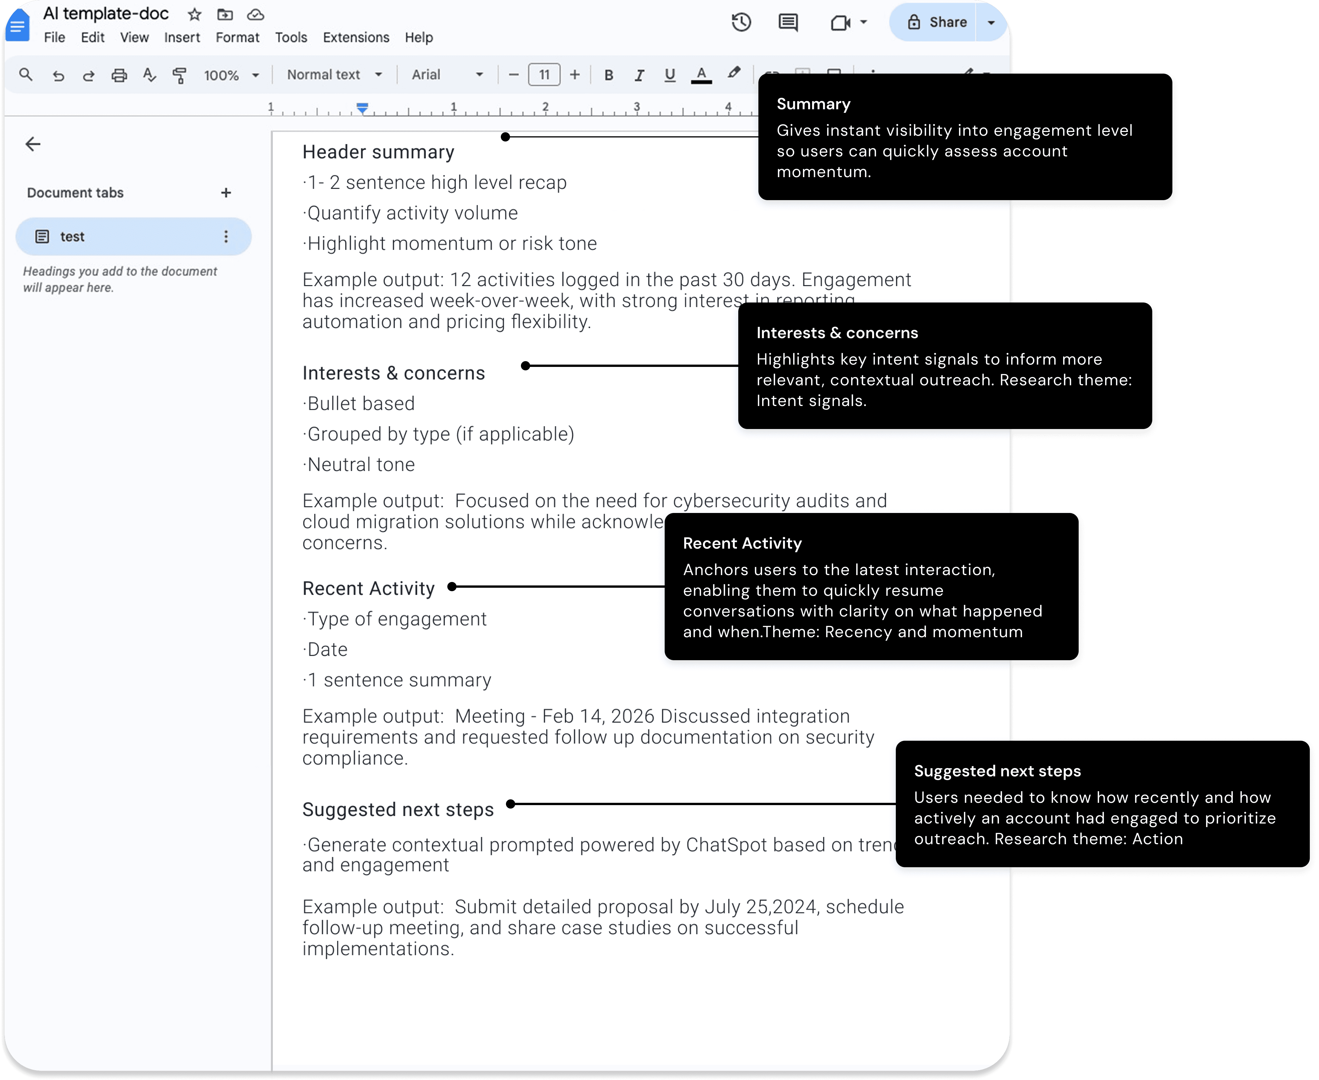Open version history clock icon

pos(741,22)
